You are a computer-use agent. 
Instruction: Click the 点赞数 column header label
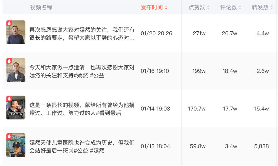point(197,7)
